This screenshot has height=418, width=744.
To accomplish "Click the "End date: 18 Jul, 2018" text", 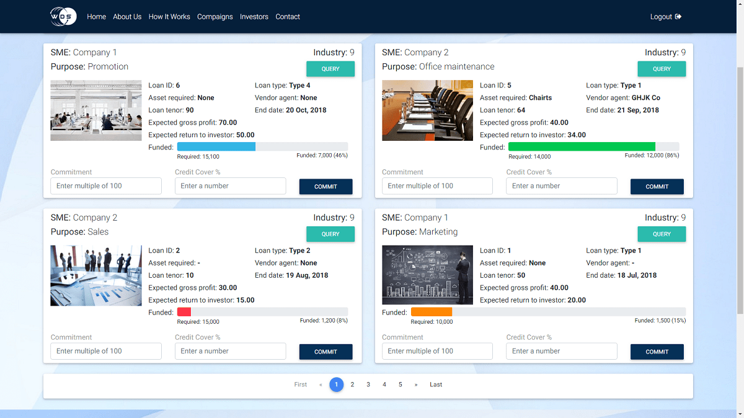I will pyautogui.click(x=621, y=275).
